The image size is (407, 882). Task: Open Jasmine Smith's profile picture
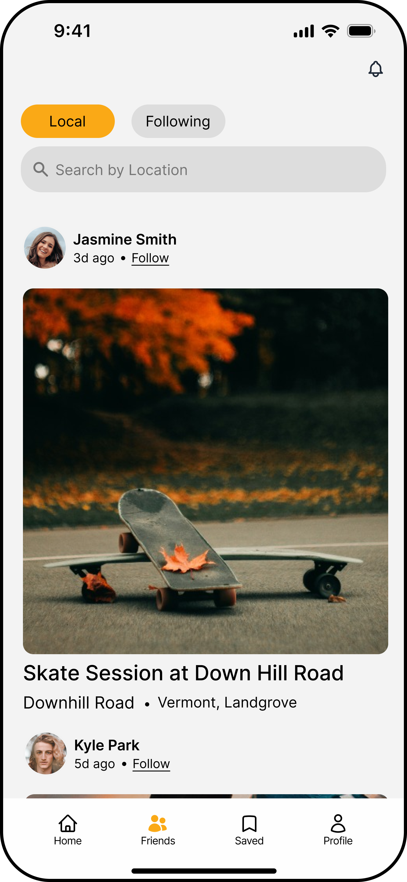[x=45, y=248]
